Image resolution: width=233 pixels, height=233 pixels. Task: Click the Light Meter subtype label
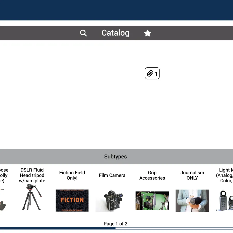[x=225, y=175]
